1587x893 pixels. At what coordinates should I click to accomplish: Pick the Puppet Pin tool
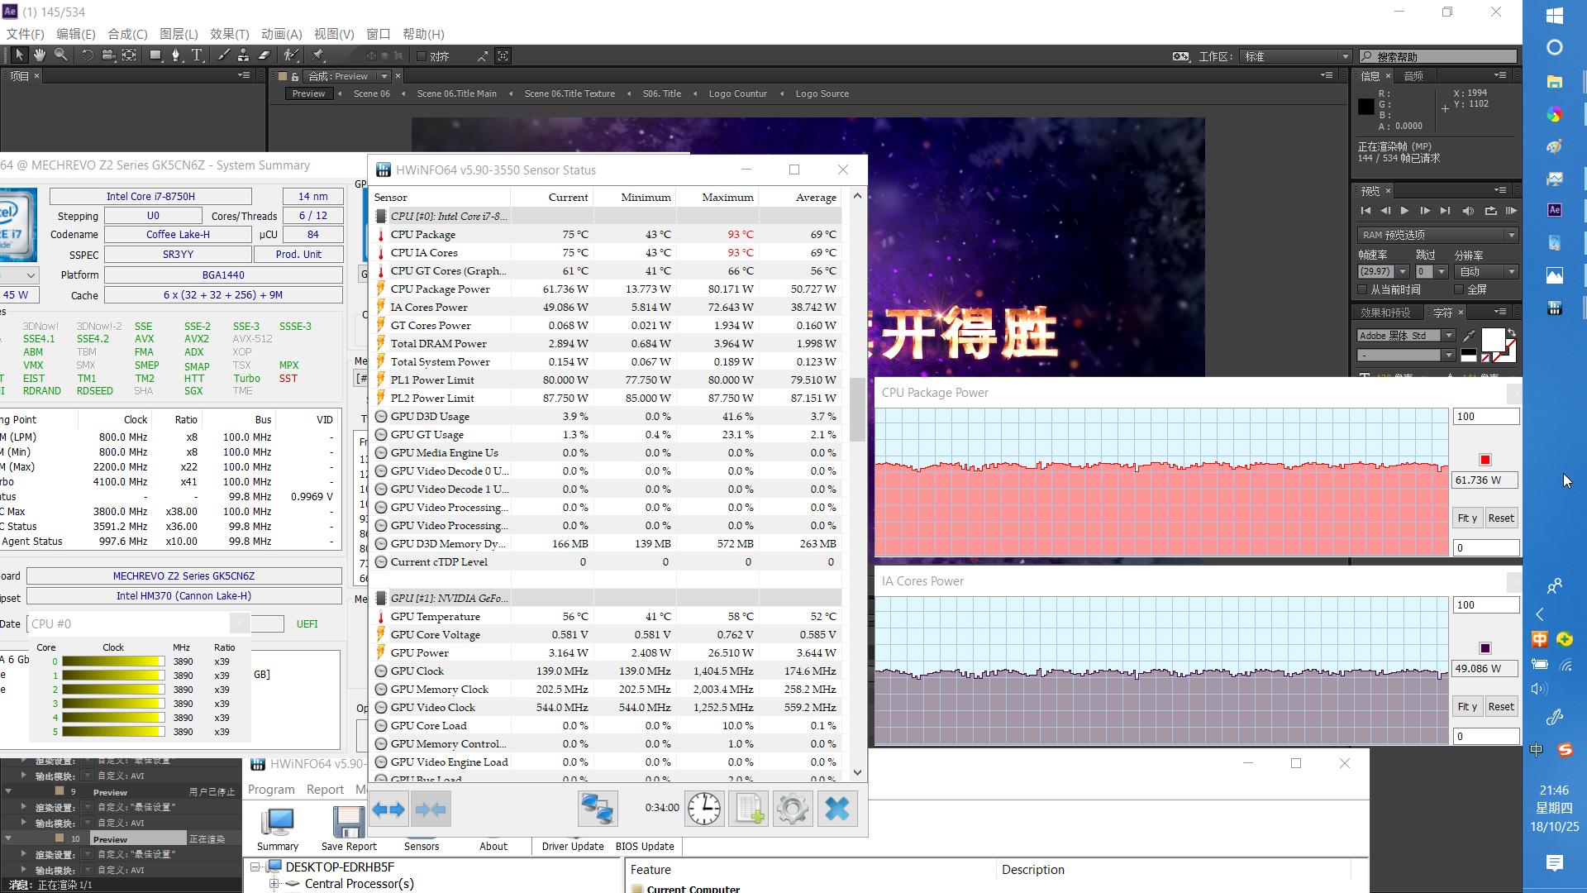coord(317,55)
